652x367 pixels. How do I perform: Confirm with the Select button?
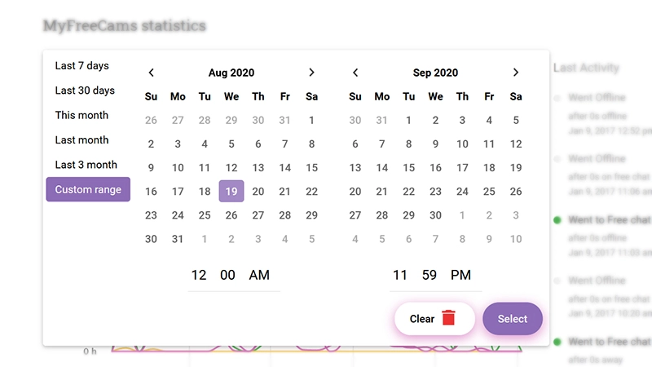pos(513,319)
